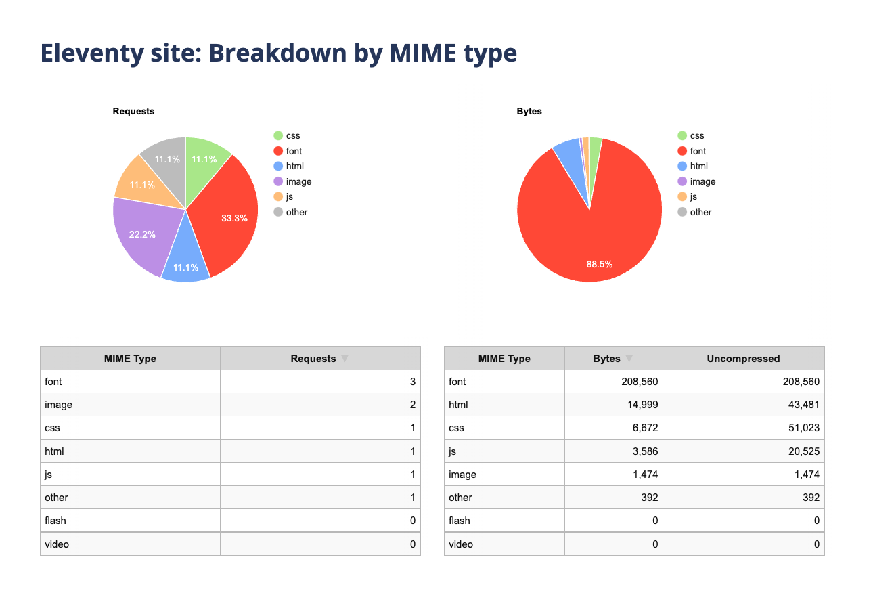
Task: Click the page heading Eleventy site breakdown
Action: [x=279, y=53]
